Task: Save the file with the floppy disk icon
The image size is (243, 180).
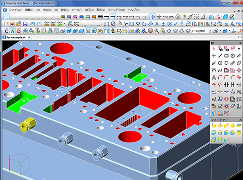Action: (x=25, y=24)
